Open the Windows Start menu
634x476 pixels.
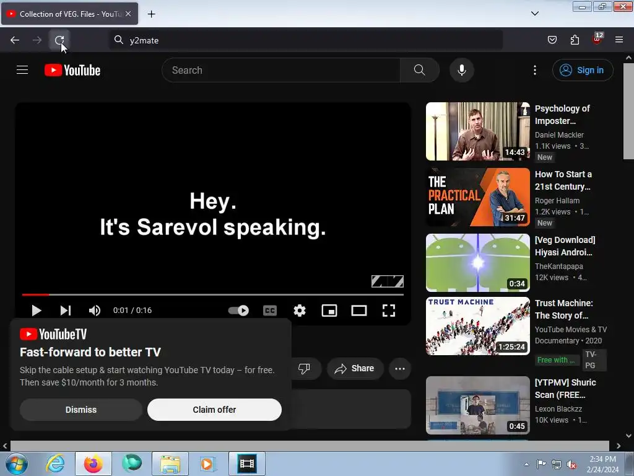point(17,464)
